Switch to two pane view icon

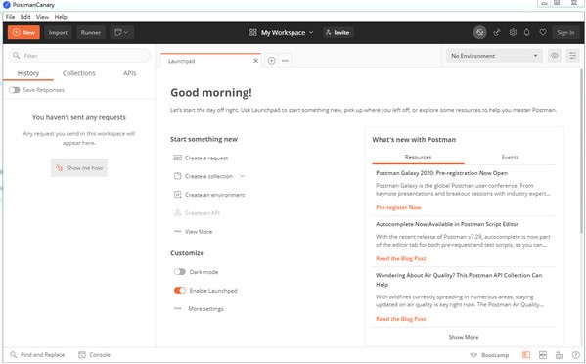[543, 355]
